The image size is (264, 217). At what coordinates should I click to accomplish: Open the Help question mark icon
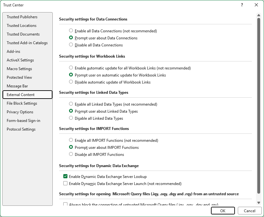click(x=242, y=5)
